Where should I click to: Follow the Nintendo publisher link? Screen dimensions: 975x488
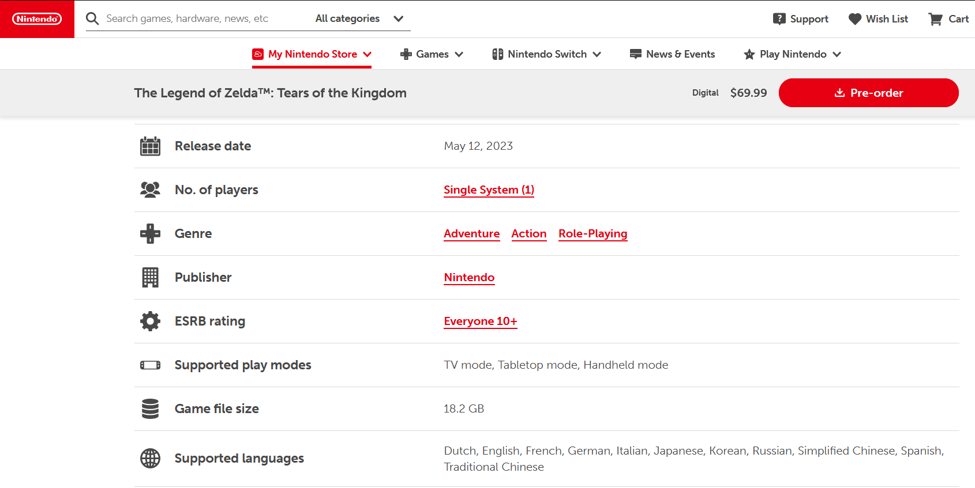tap(469, 277)
